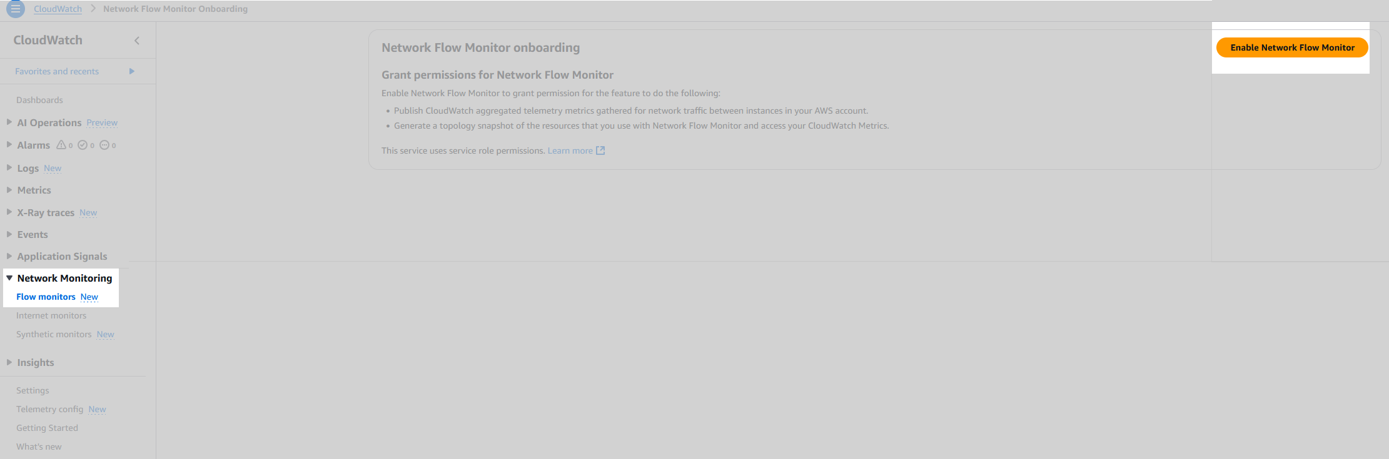Viewport: 1389px width, 459px height.
Task: Expand the Metrics section
Action: point(9,190)
